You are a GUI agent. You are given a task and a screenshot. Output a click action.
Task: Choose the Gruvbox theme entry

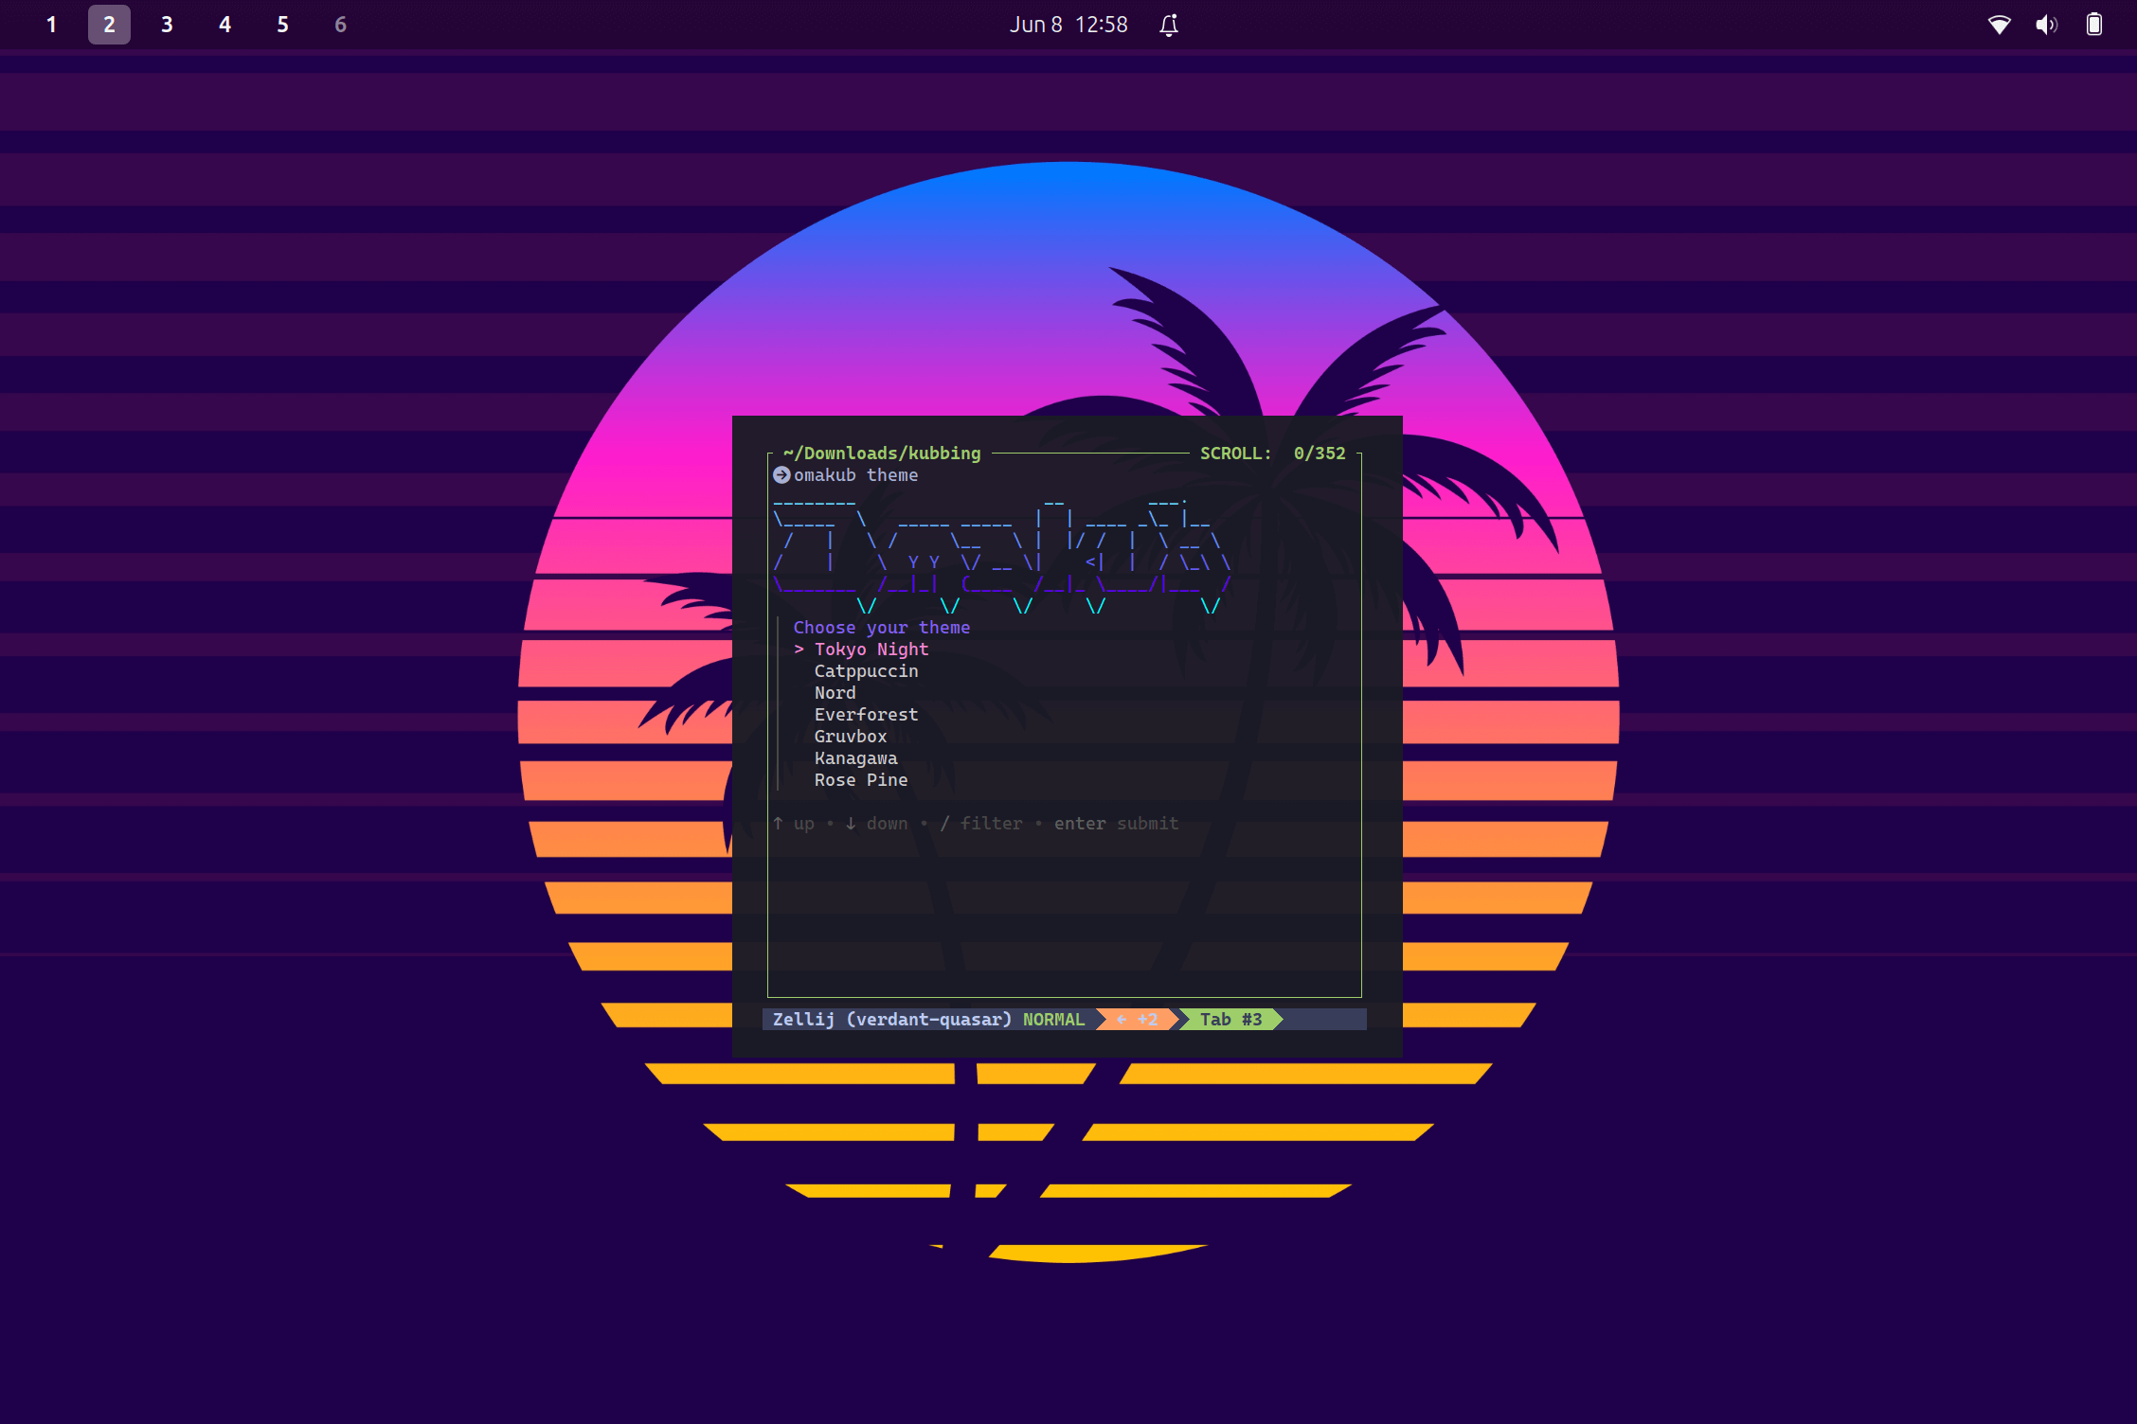[x=850, y=737]
